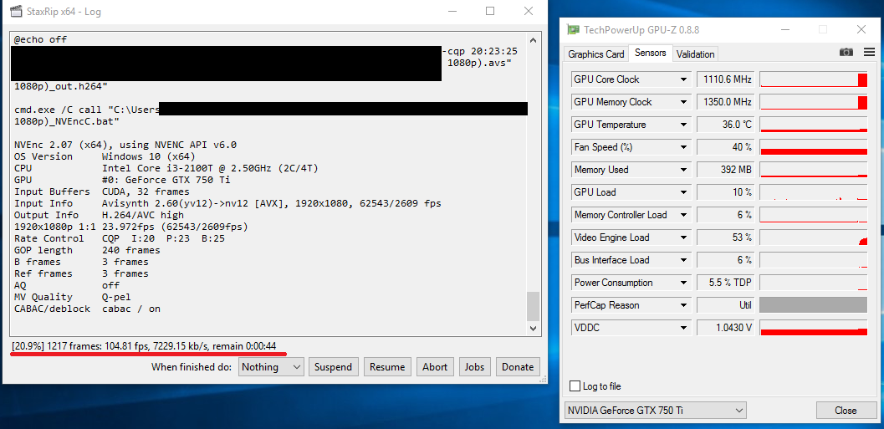Click the GOP length 240 frames line

tap(87, 250)
